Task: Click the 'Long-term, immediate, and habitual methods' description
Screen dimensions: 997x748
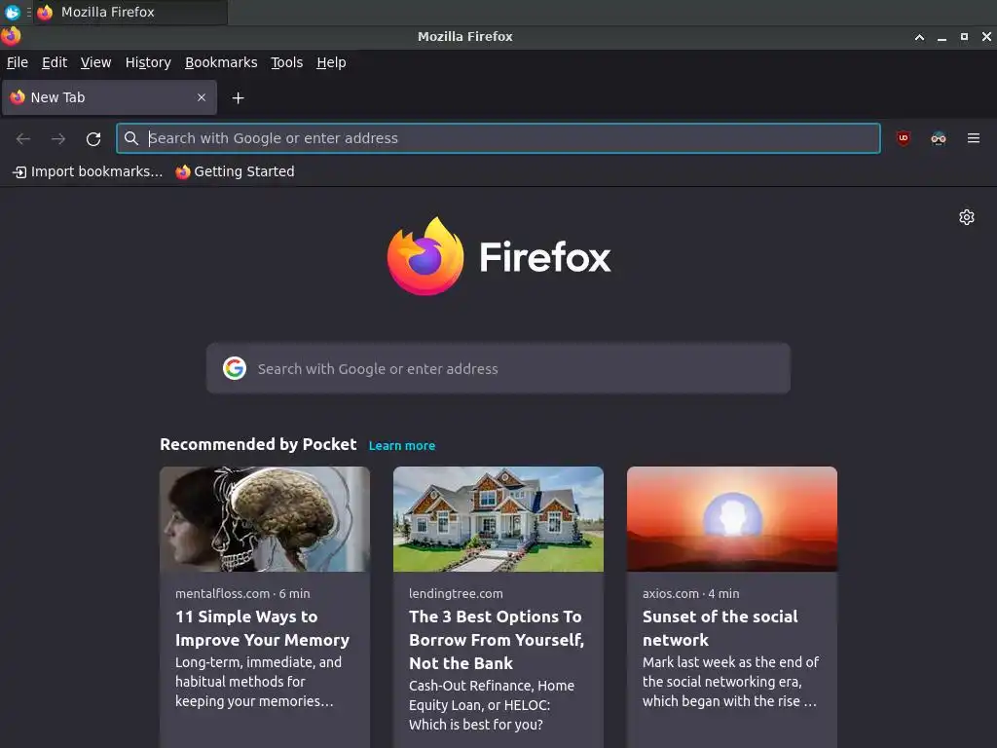Action: click(x=259, y=682)
